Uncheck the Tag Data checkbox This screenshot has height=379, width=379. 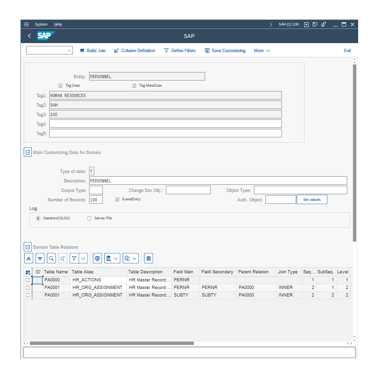pos(61,86)
